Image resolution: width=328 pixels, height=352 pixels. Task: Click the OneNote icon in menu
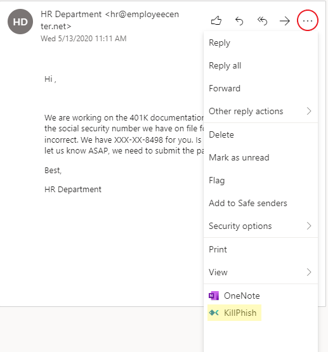tap(214, 296)
